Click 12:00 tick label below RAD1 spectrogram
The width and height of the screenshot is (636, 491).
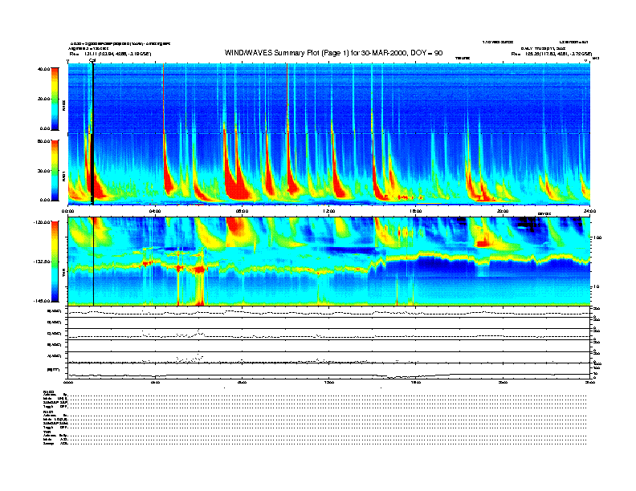tap(328, 211)
